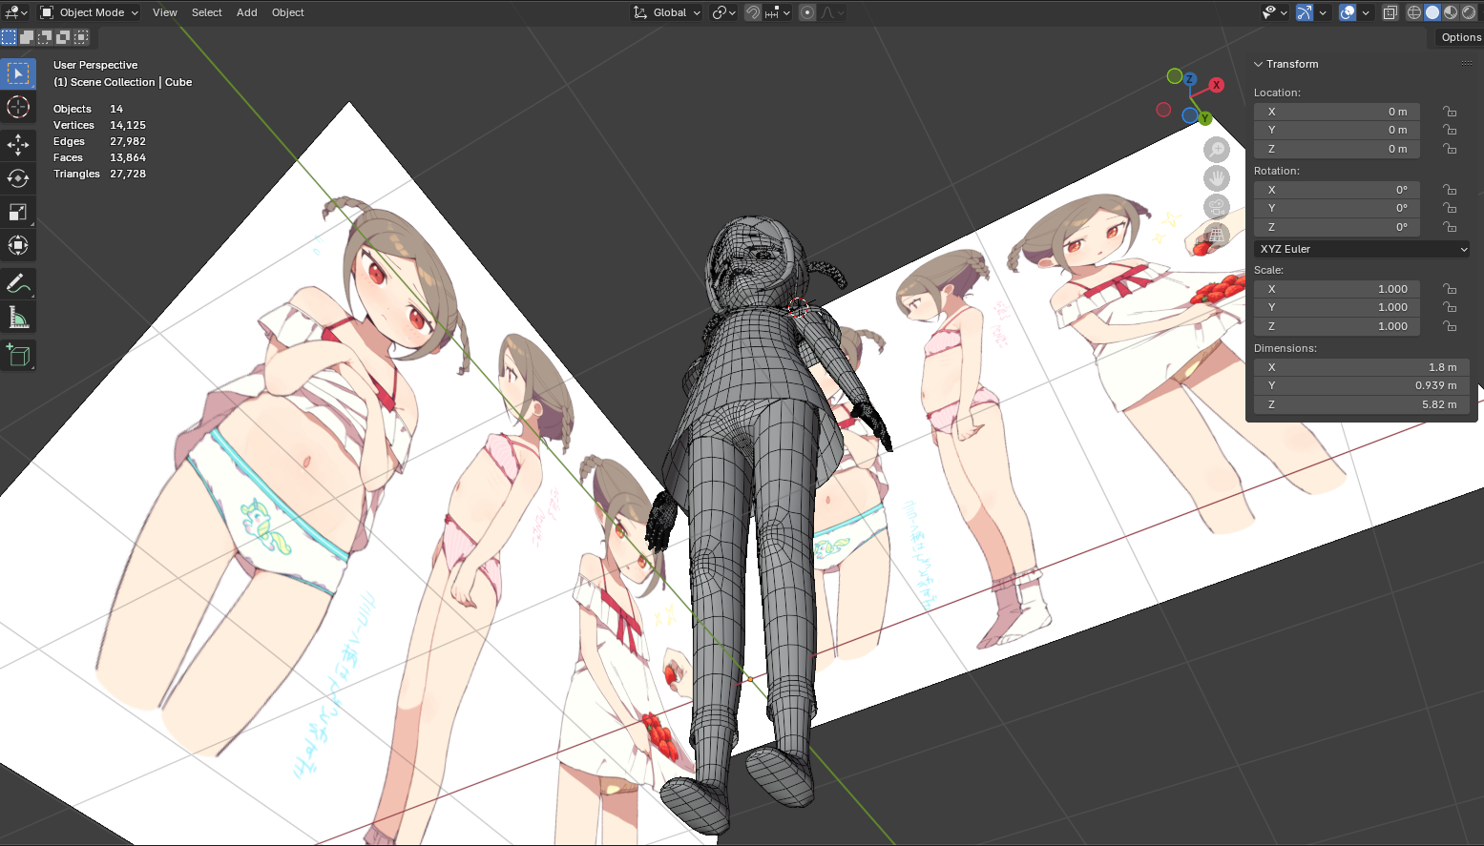Switch to wireframe viewport shading

click(x=1414, y=12)
